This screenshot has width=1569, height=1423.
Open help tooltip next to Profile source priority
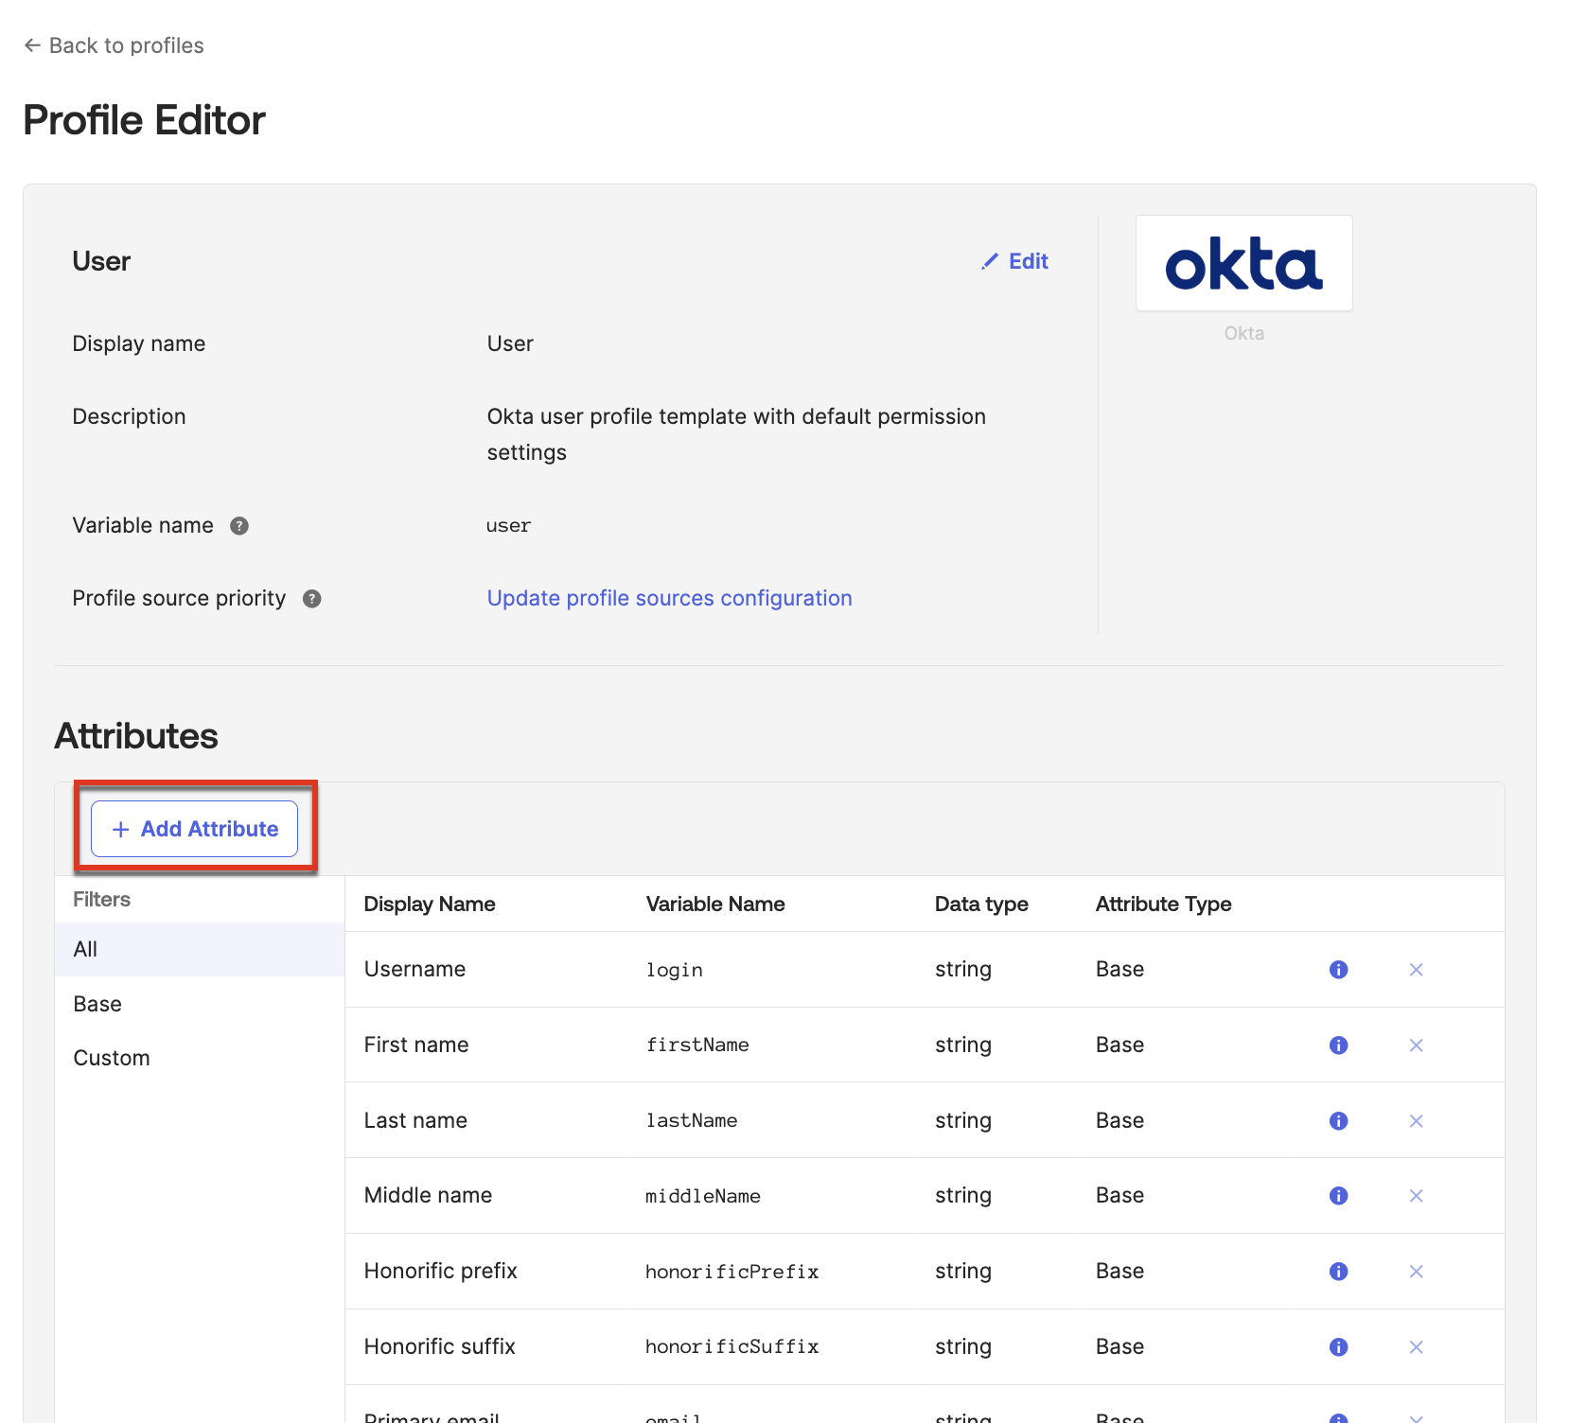(312, 598)
